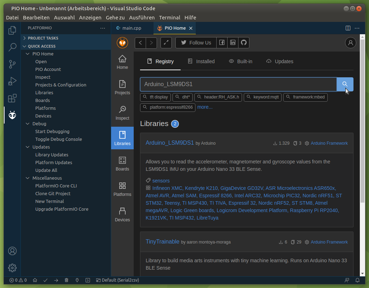
Task: Search with the keyword:mqtt suggestion
Action: click(262, 97)
